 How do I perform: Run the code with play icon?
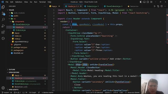pyautogui.click(x=155, y=6)
